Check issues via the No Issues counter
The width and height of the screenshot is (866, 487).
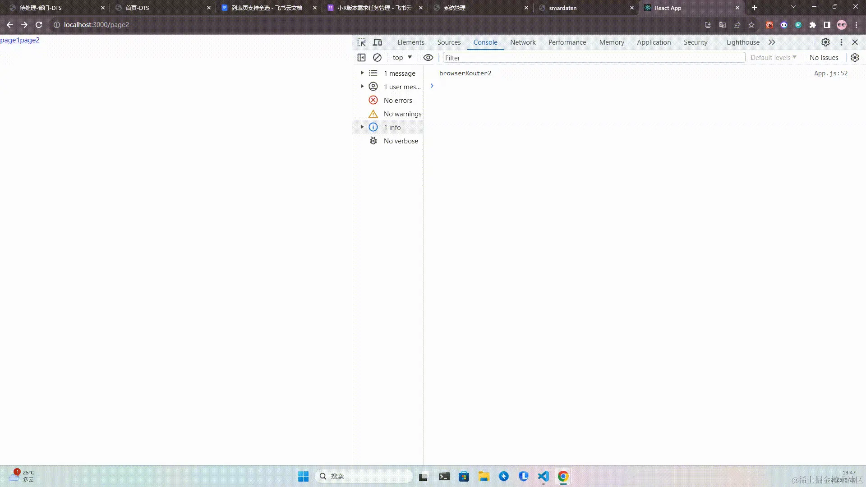[823, 57]
